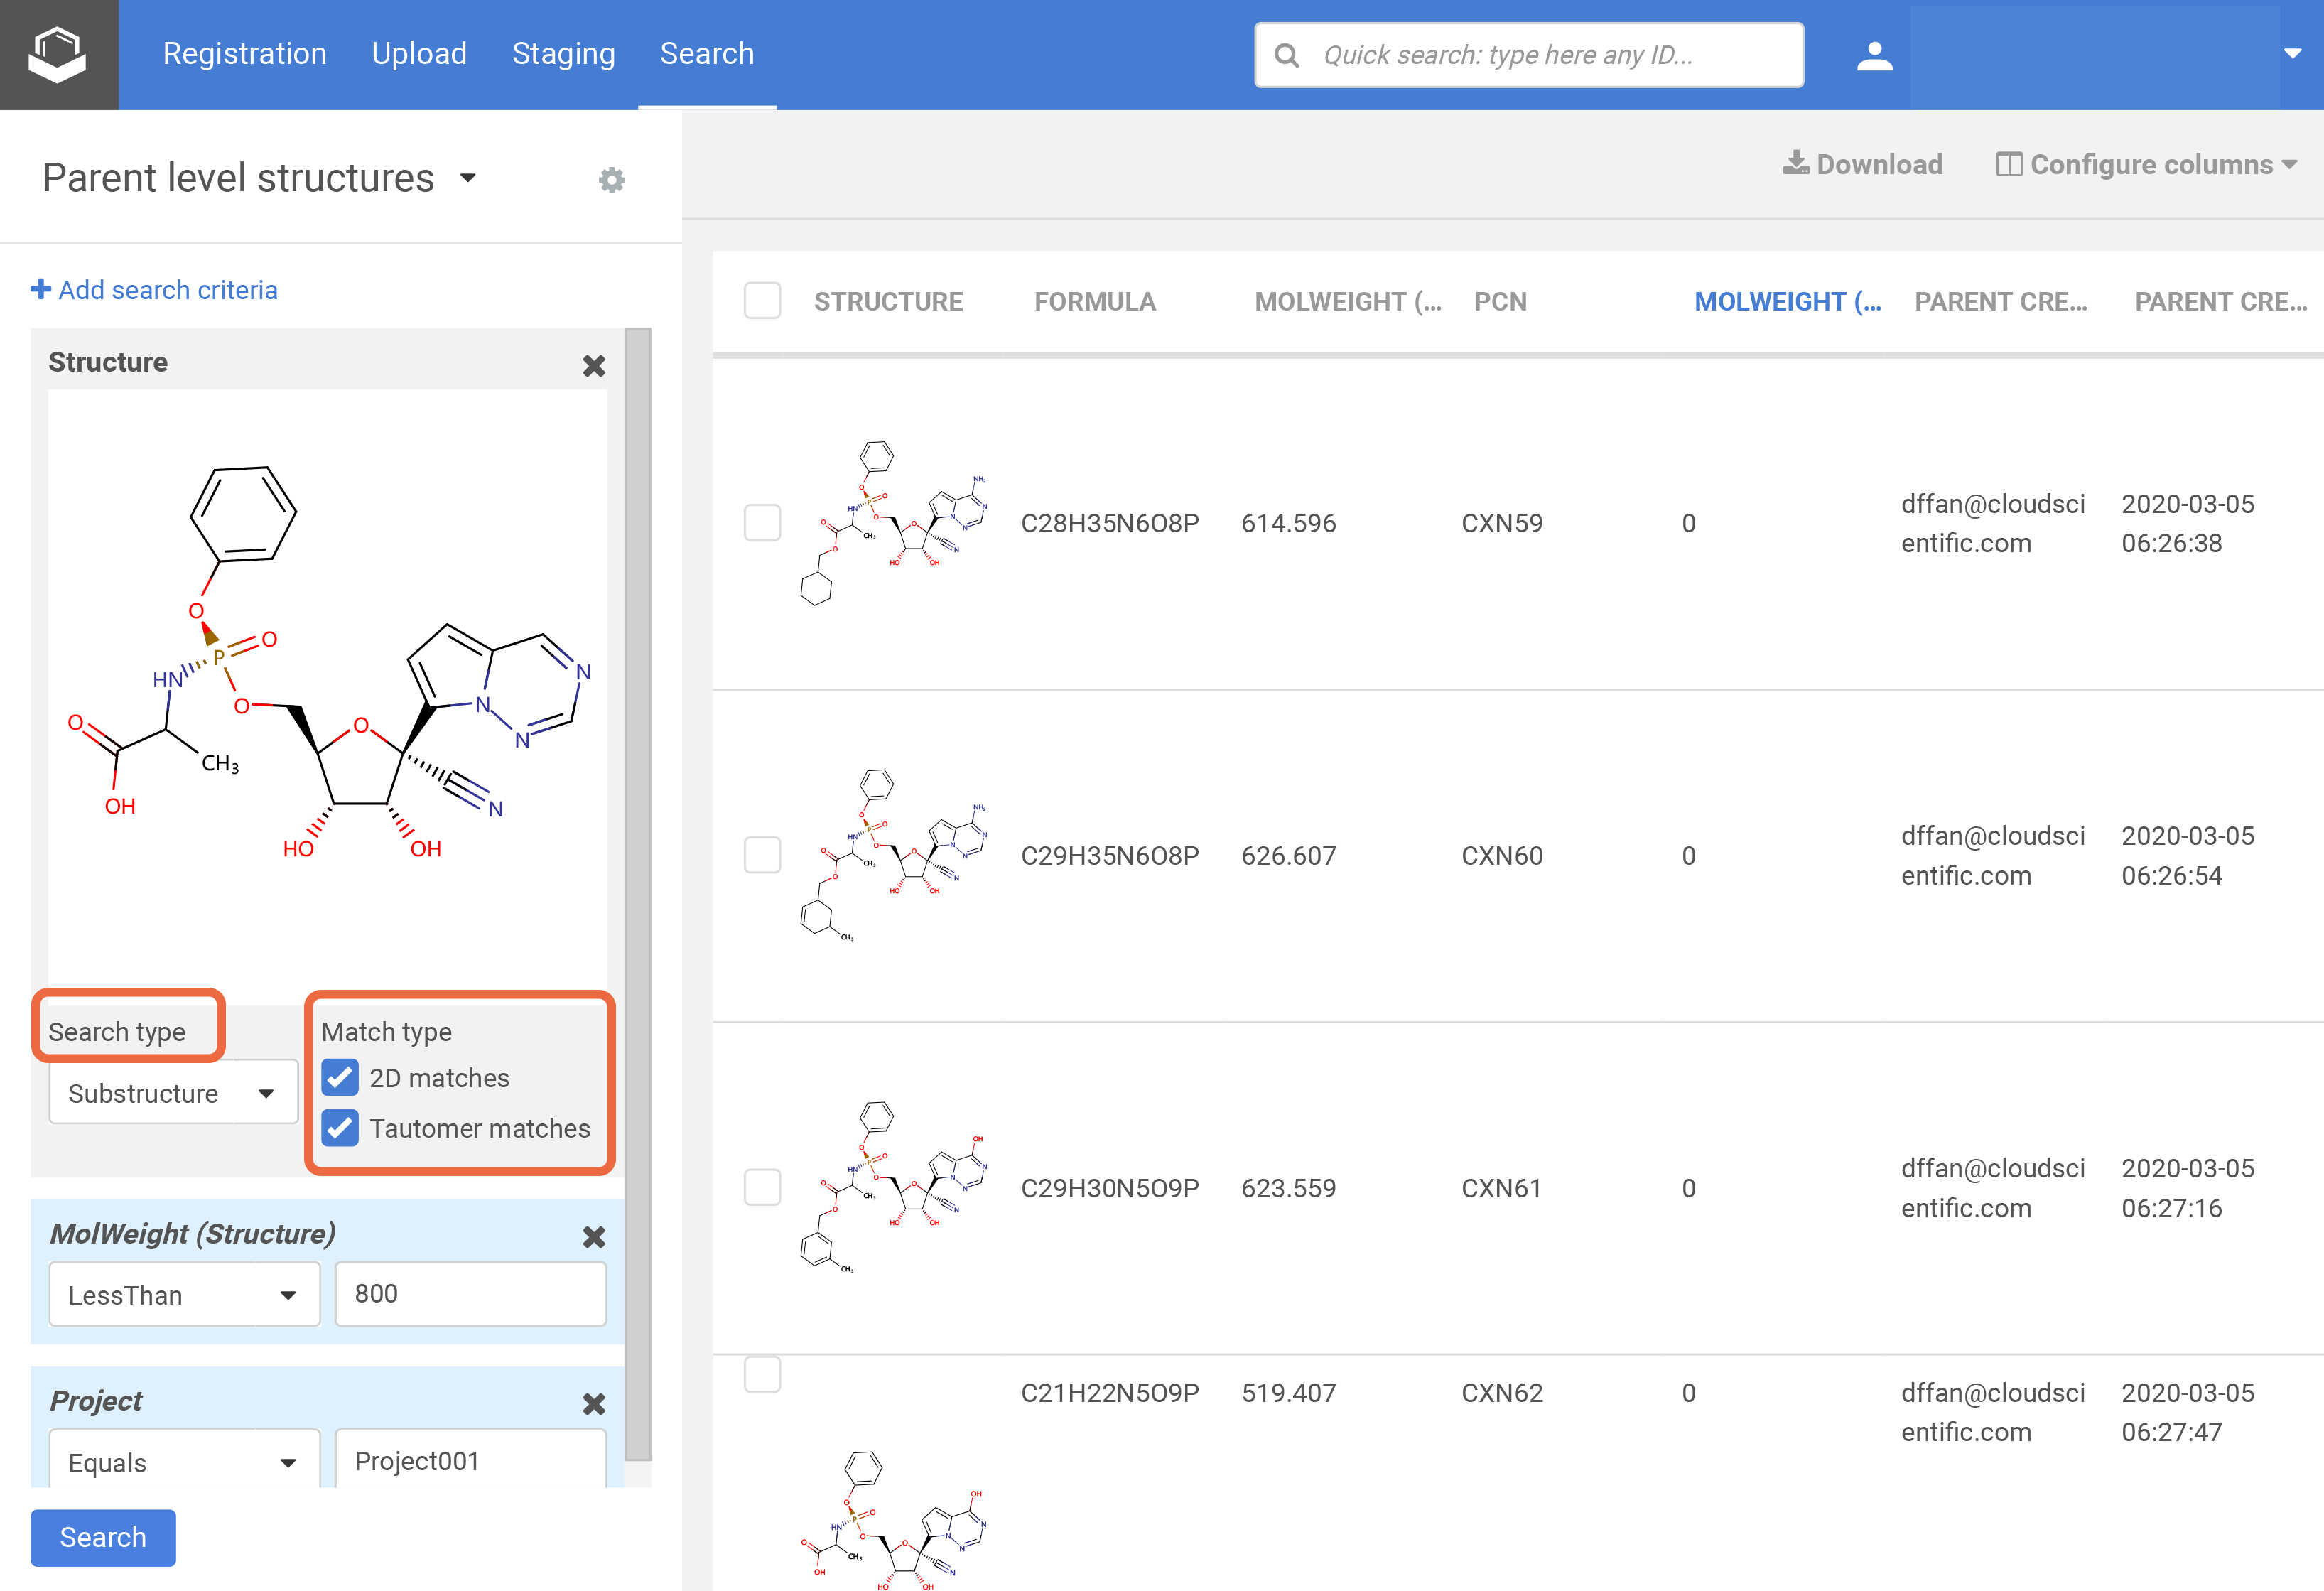Click the MolWeight value field showing 800

470,1294
